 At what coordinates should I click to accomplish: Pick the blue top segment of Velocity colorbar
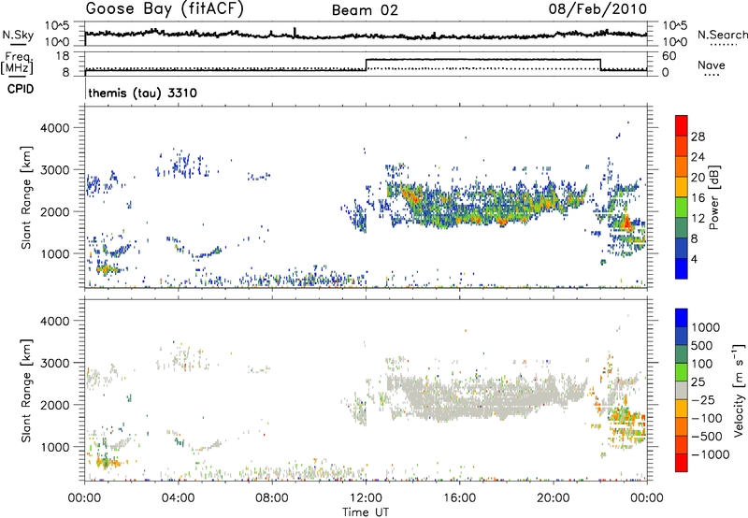[682, 317]
